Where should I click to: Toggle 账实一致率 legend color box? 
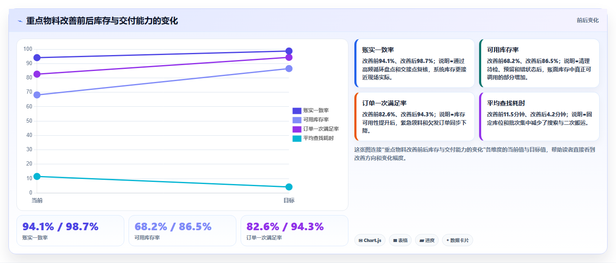coord(297,110)
